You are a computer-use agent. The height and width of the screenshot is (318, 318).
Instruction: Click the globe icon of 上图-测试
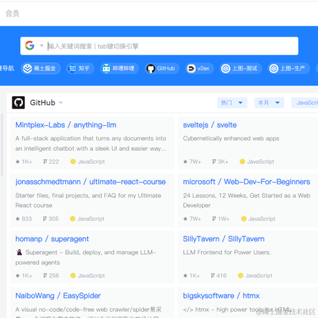coord(225,68)
